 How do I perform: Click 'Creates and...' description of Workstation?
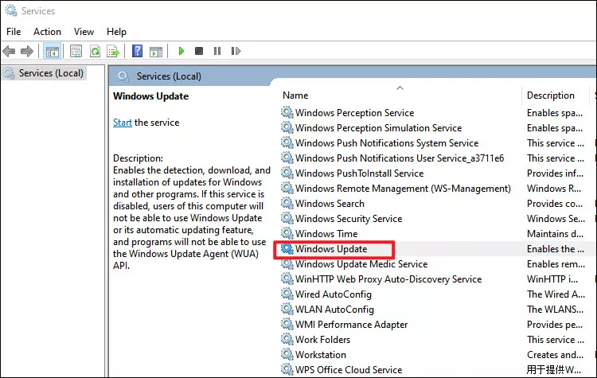[555, 355]
